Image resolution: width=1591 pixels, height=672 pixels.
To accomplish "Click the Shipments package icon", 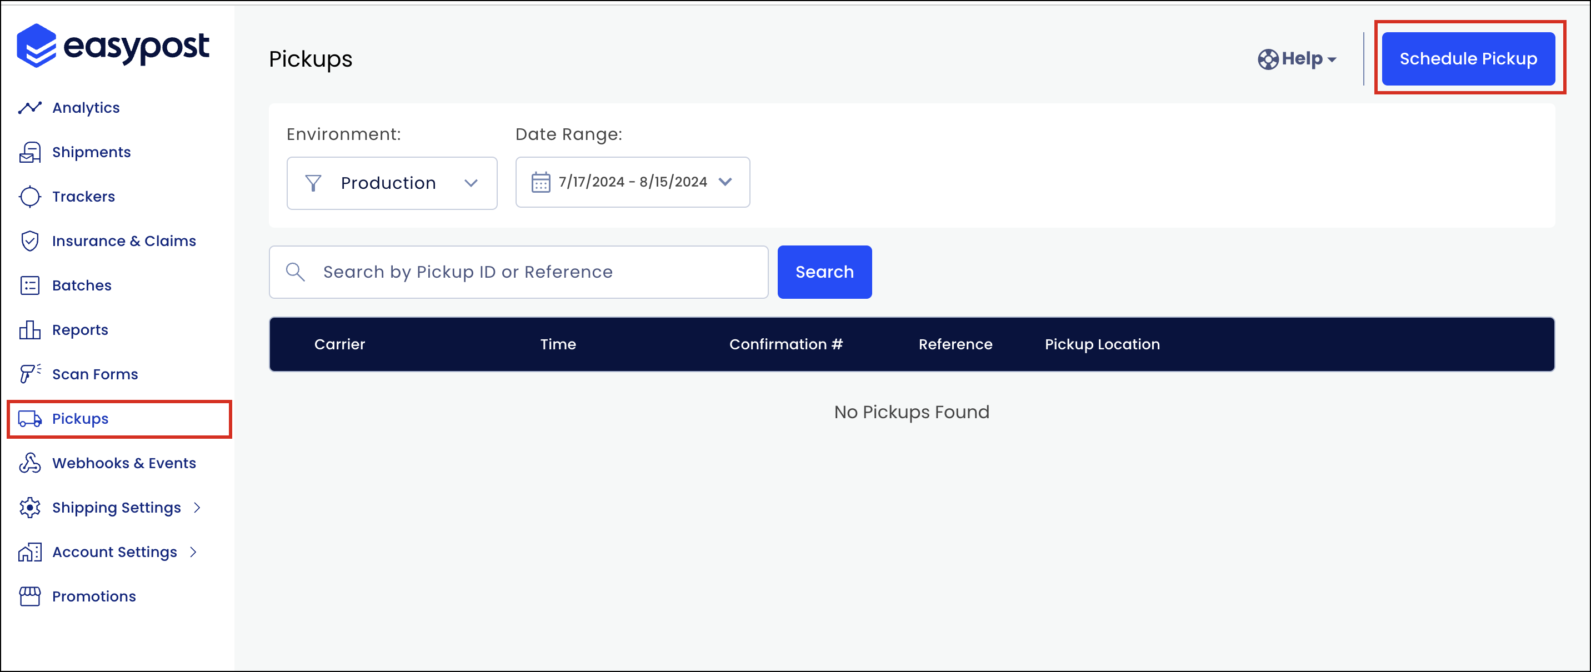I will point(29,152).
